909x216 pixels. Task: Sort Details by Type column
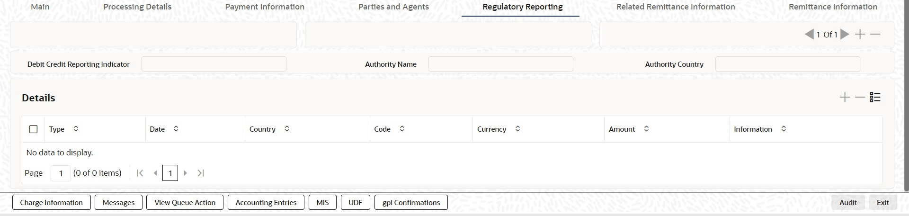pyautogui.click(x=76, y=129)
